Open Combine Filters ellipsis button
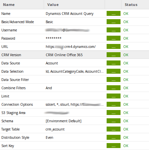Image resolution: width=149 pixels, height=151 pixels. [x=114, y=88]
